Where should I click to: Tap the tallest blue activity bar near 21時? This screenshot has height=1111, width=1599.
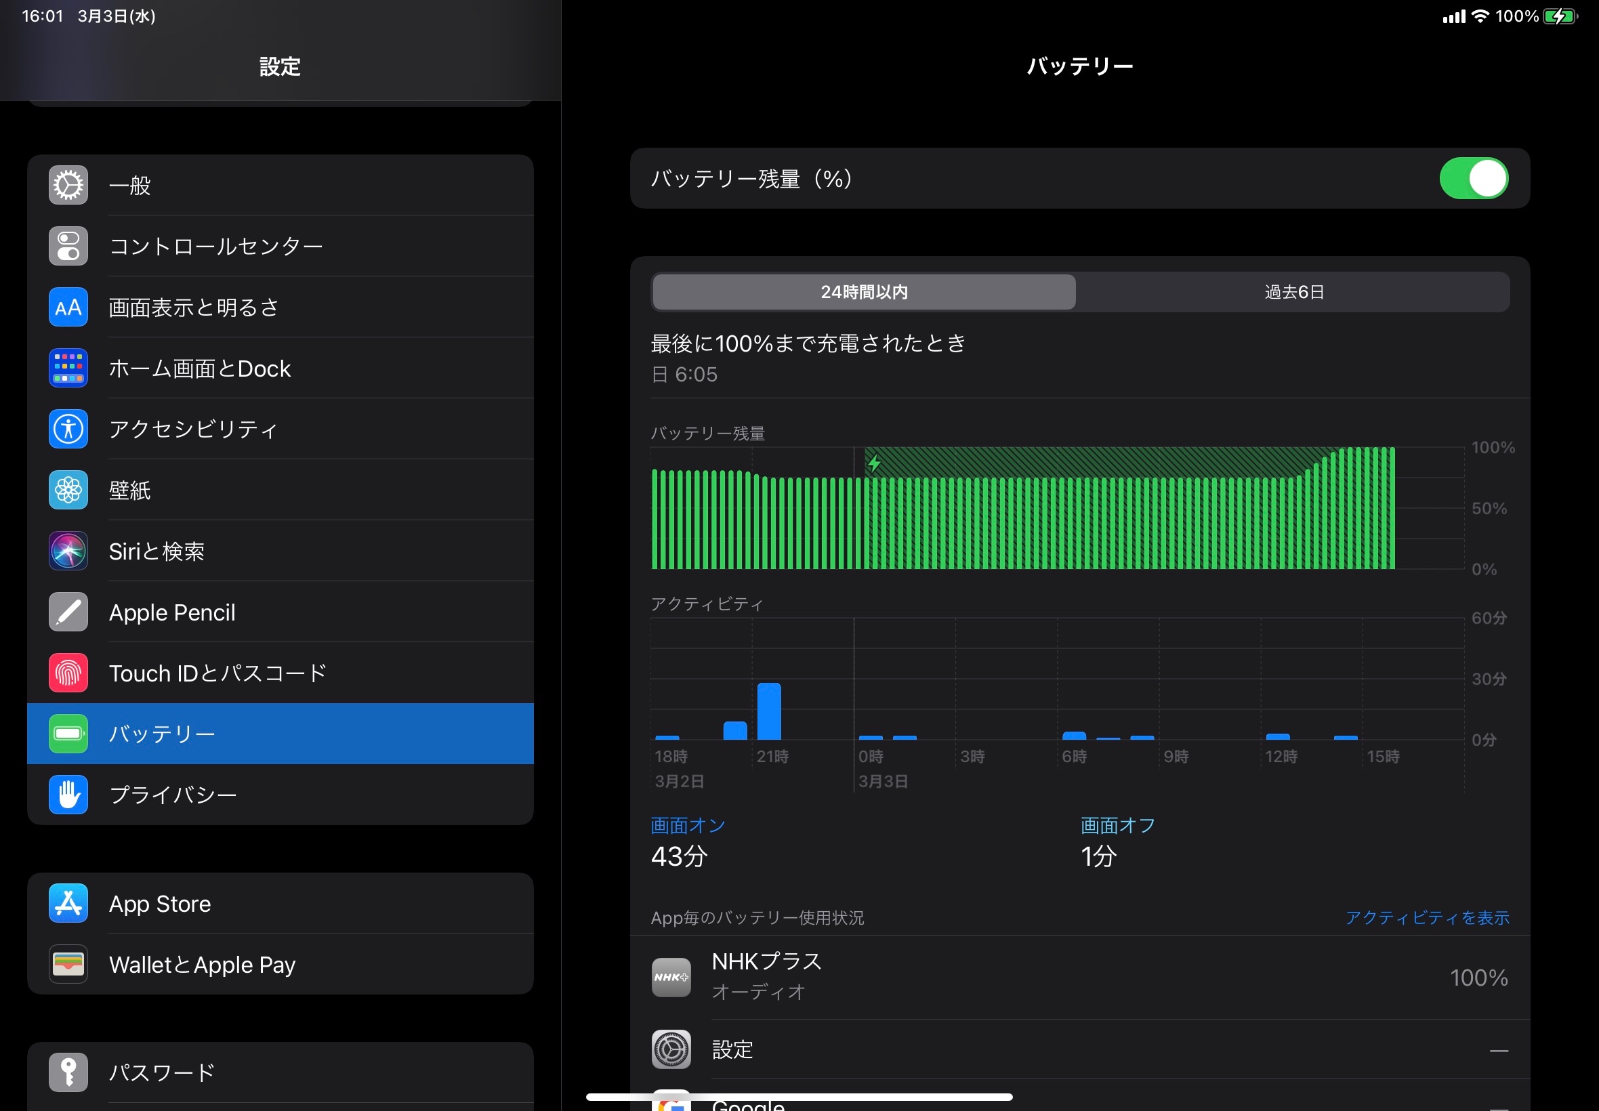[x=768, y=711]
